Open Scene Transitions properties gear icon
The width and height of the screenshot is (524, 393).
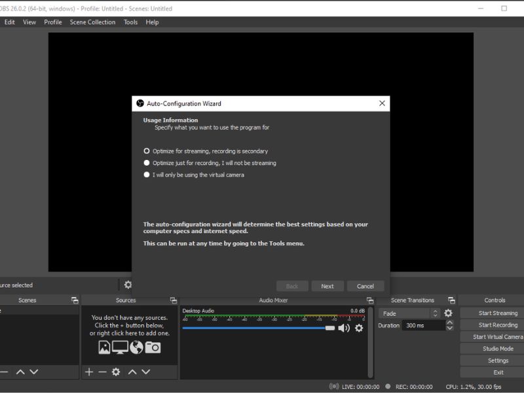point(448,313)
